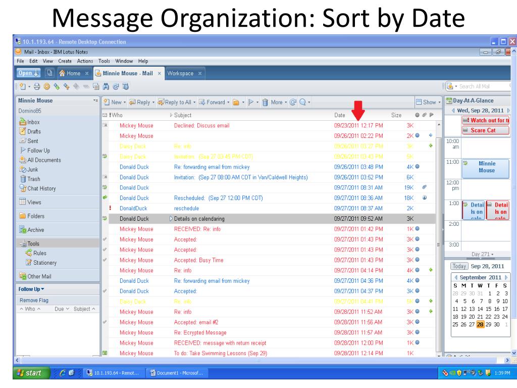Open Stationery under Tools
Image resolution: width=517 pixels, height=388 pixels.
click(x=41, y=263)
